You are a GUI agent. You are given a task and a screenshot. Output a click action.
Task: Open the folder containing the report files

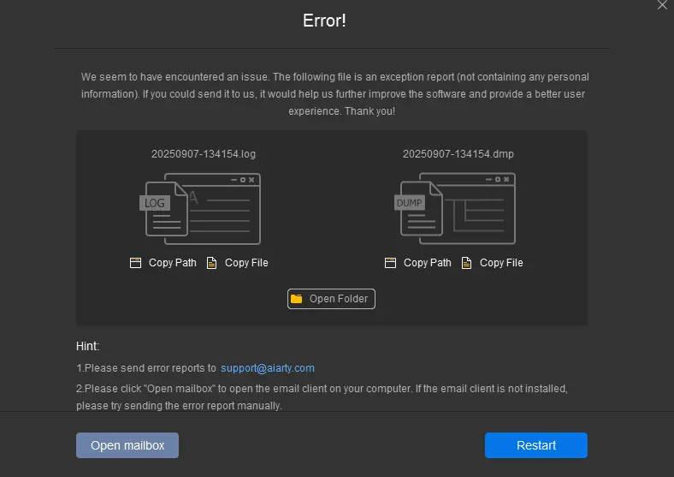[331, 299]
